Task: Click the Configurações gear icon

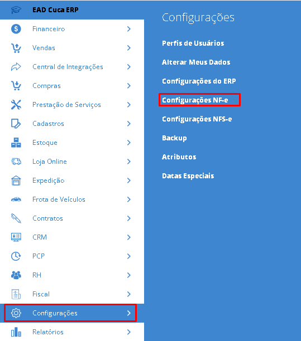Action: [x=16, y=313]
